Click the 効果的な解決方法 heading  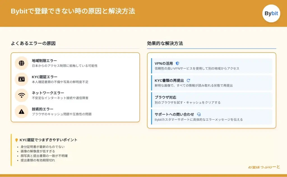pos(165,43)
